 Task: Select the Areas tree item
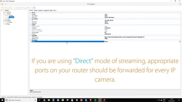point(8,24)
